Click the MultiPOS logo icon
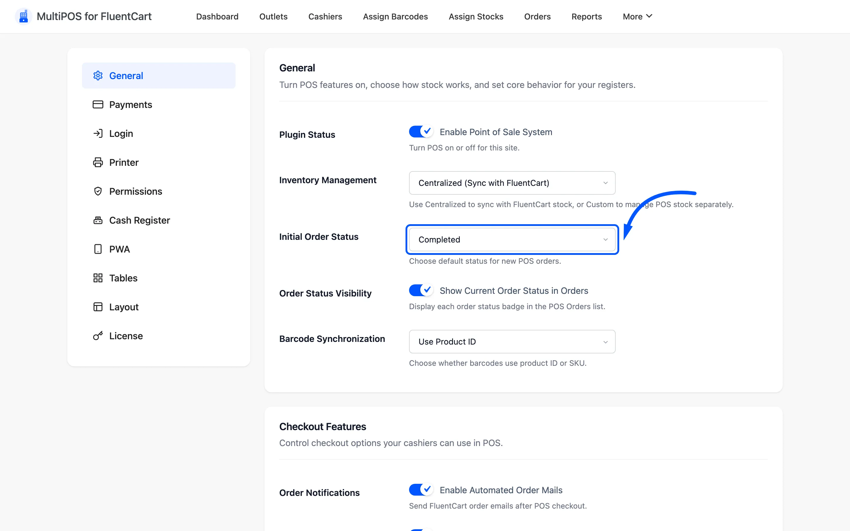The height and width of the screenshot is (531, 850). (x=24, y=17)
